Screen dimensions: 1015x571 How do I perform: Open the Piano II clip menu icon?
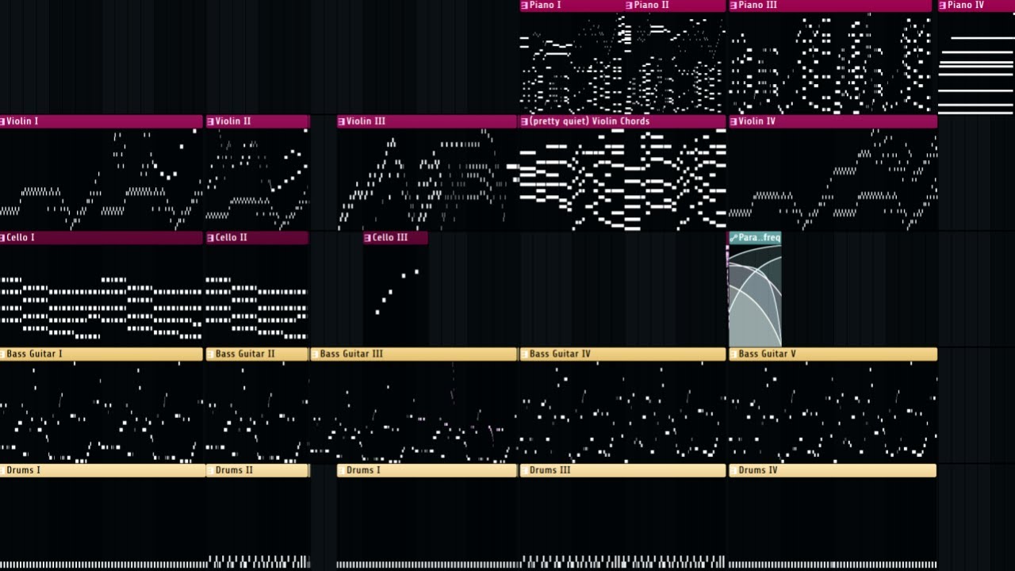pyautogui.click(x=630, y=6)
